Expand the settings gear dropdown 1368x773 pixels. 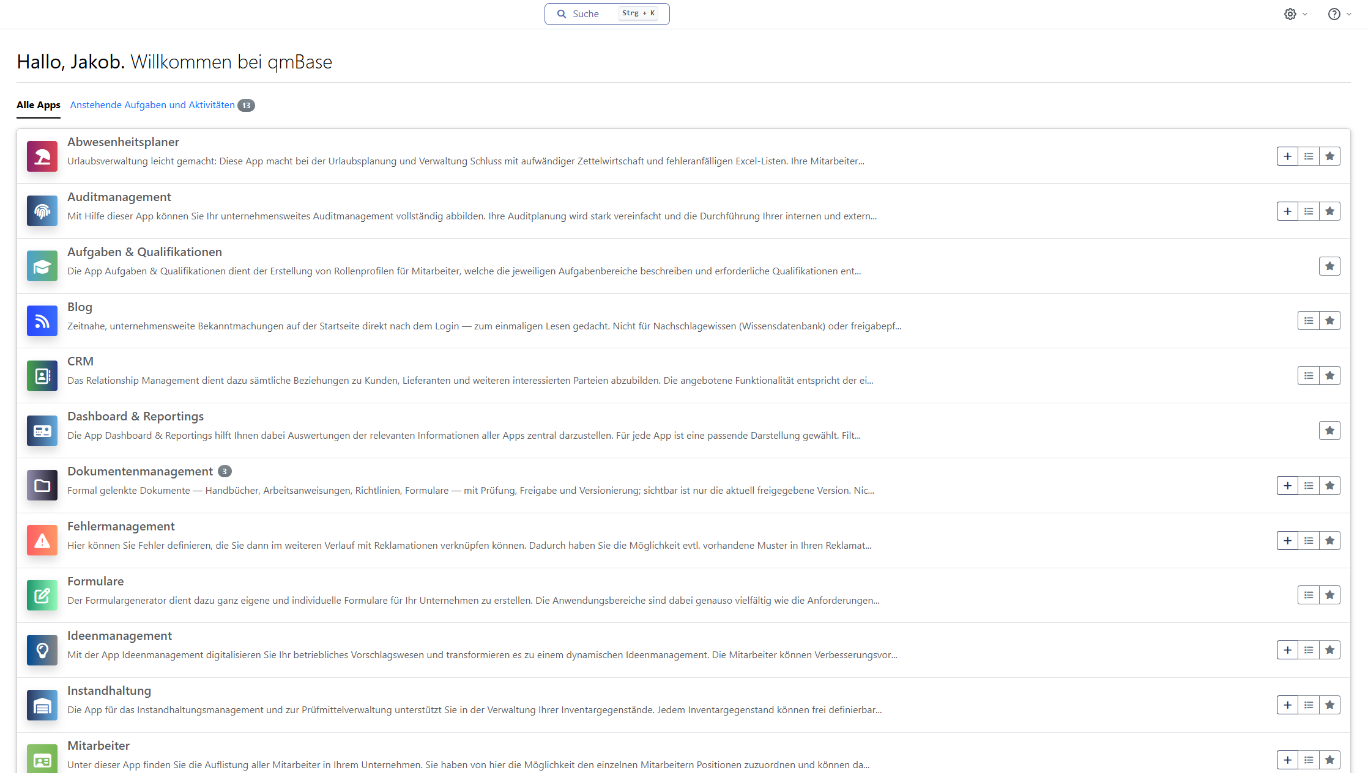click(1296, 14)
